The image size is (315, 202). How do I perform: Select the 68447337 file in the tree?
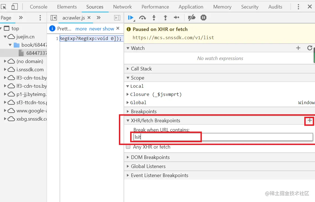[23, 53]
